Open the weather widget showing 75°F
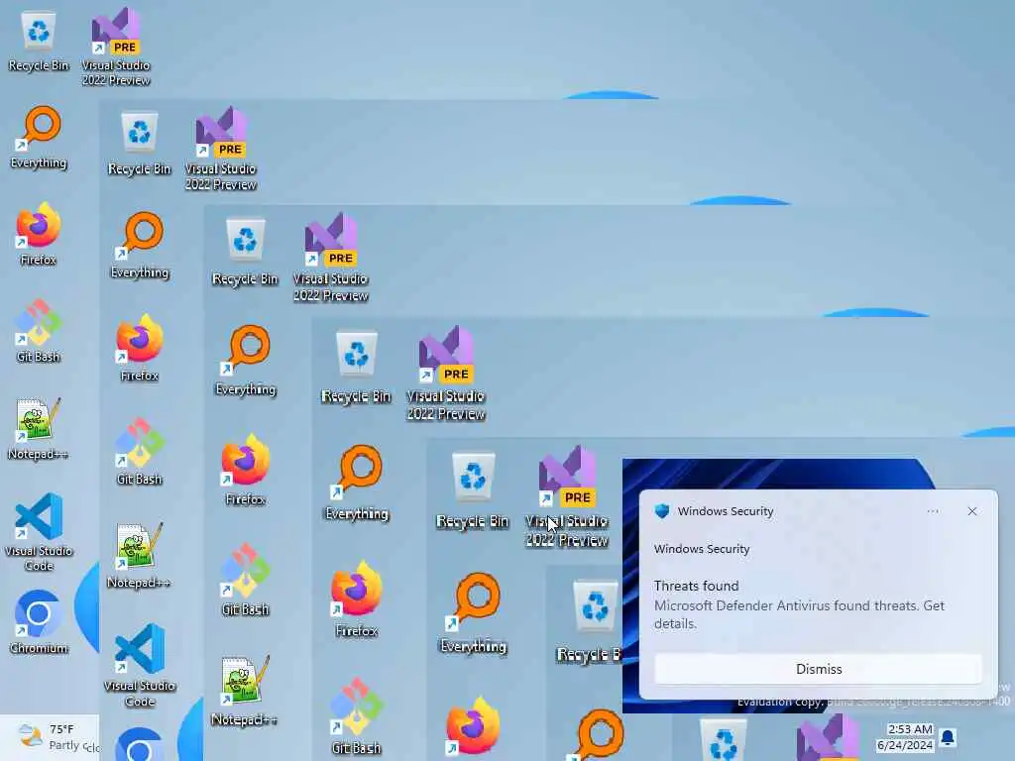This screenshot has width=1015, height=761. coord(51,737)
